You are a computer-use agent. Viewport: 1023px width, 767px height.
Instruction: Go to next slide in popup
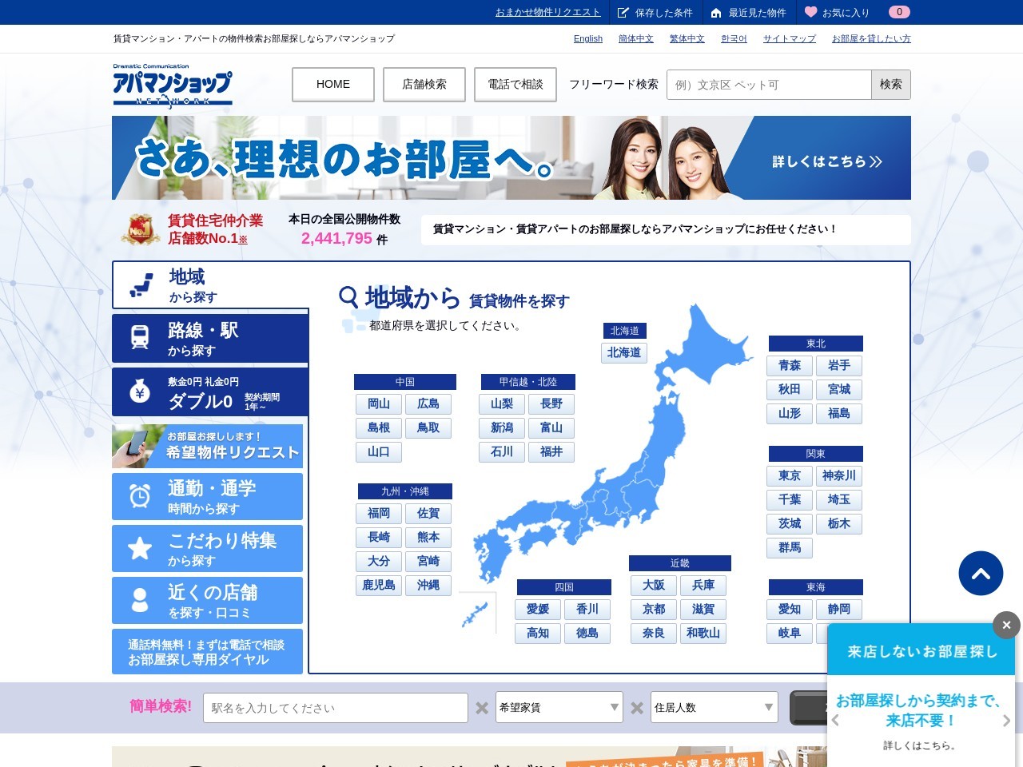click(x=1006, y=720)
